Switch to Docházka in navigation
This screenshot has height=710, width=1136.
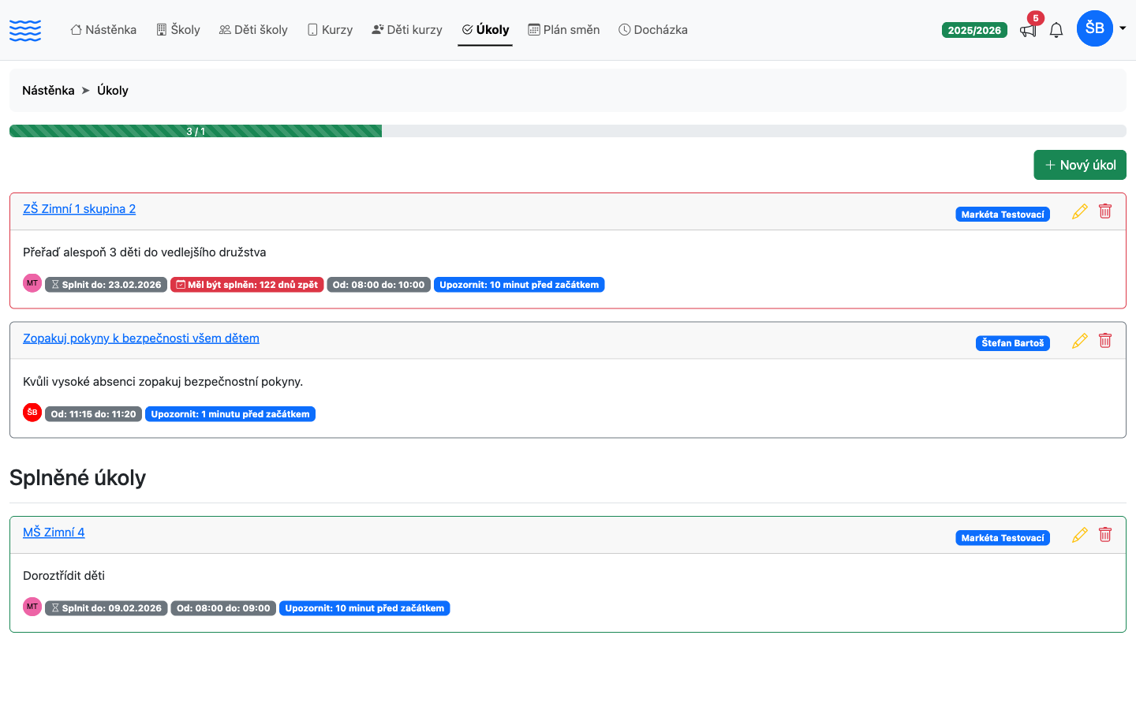coord(653,30)
